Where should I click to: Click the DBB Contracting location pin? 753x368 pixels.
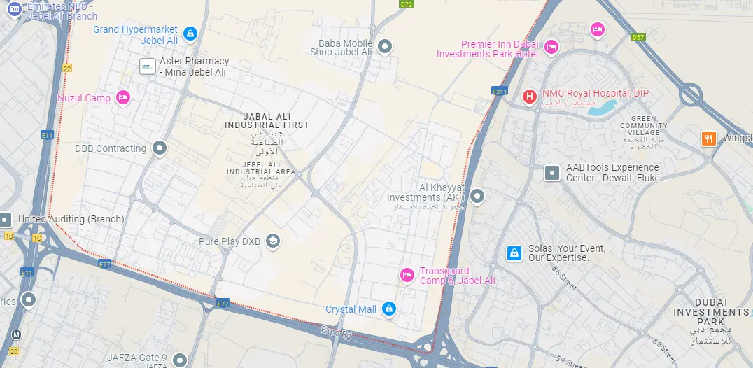160,148
